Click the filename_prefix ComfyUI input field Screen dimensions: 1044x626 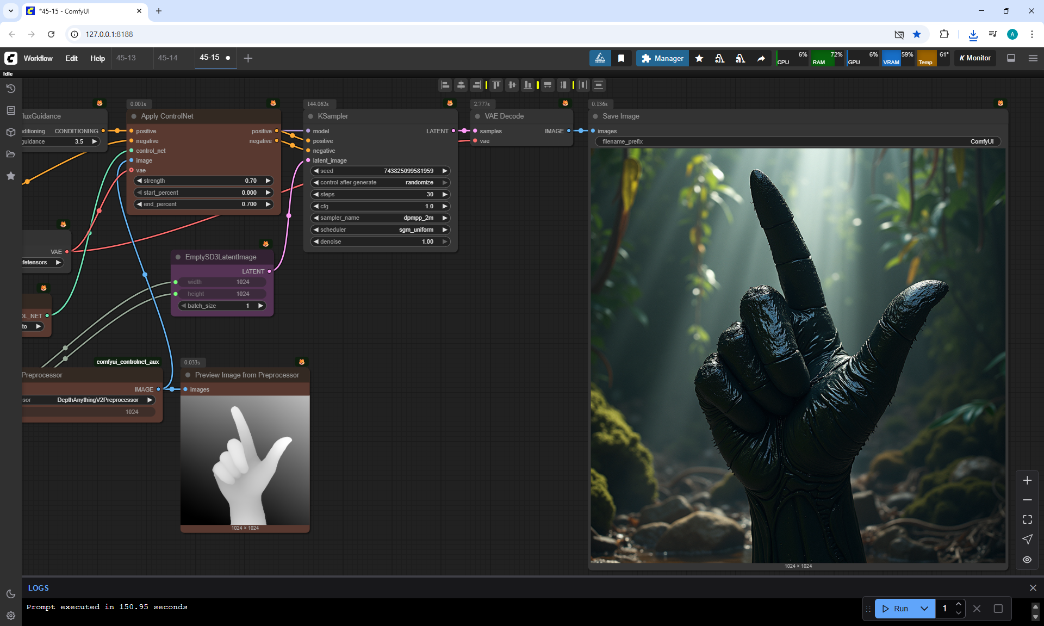pos(798,141)
